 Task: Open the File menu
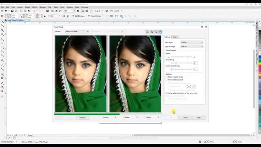[x=2, y=7]
